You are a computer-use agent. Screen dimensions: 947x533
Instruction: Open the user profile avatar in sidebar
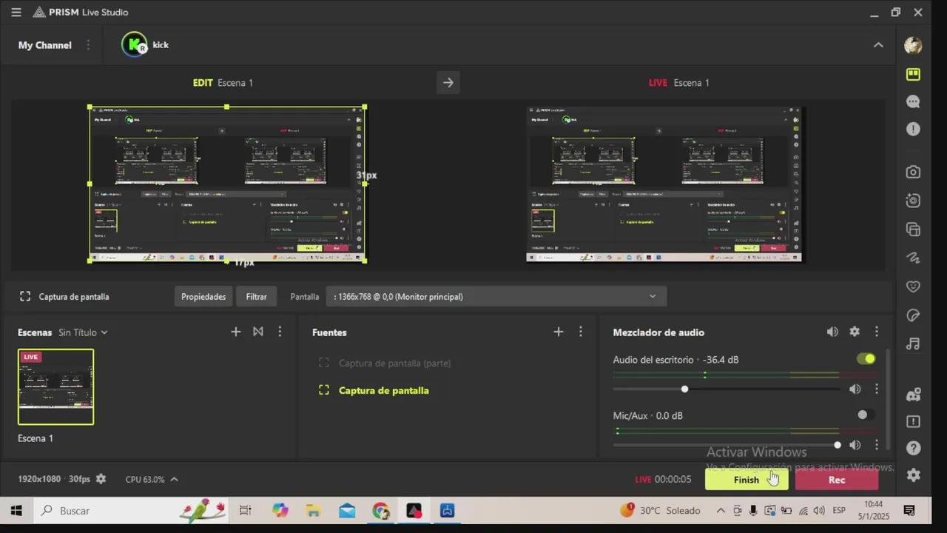click(913, 45)
